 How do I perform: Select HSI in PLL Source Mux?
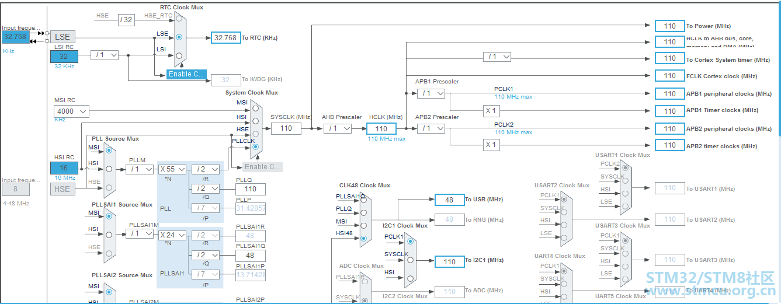tap(109, 169)
